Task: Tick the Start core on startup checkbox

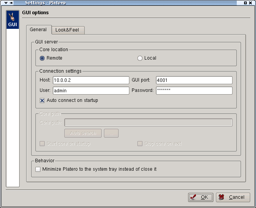Action: pos(42,144)
